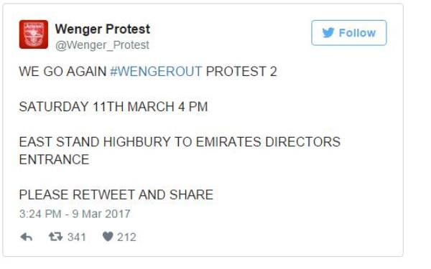Screen dimensions: 431x269
Task: Like the tweet with the heart icon
Action: coord(108,237)
